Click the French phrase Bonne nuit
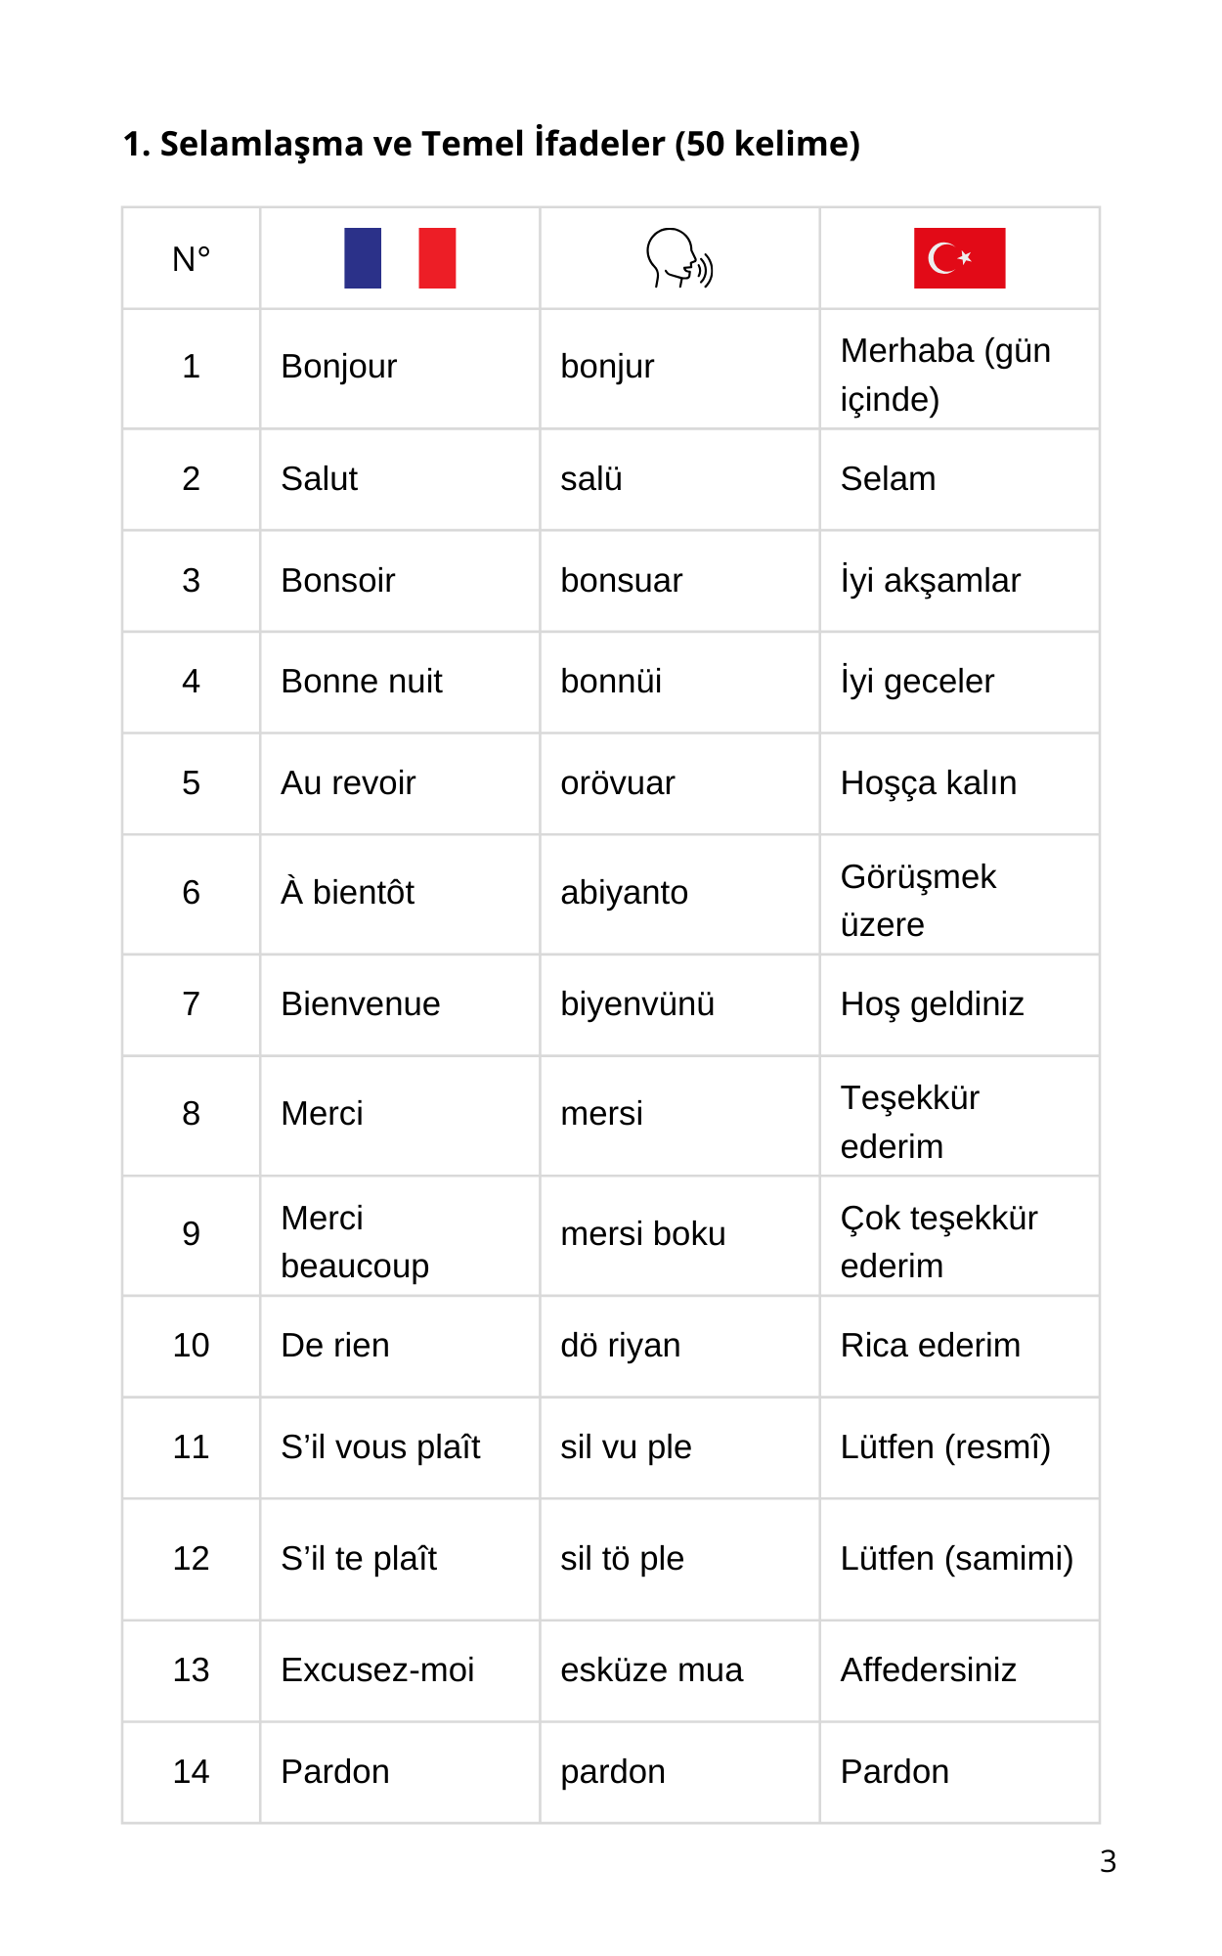 (x=362, y=682)
